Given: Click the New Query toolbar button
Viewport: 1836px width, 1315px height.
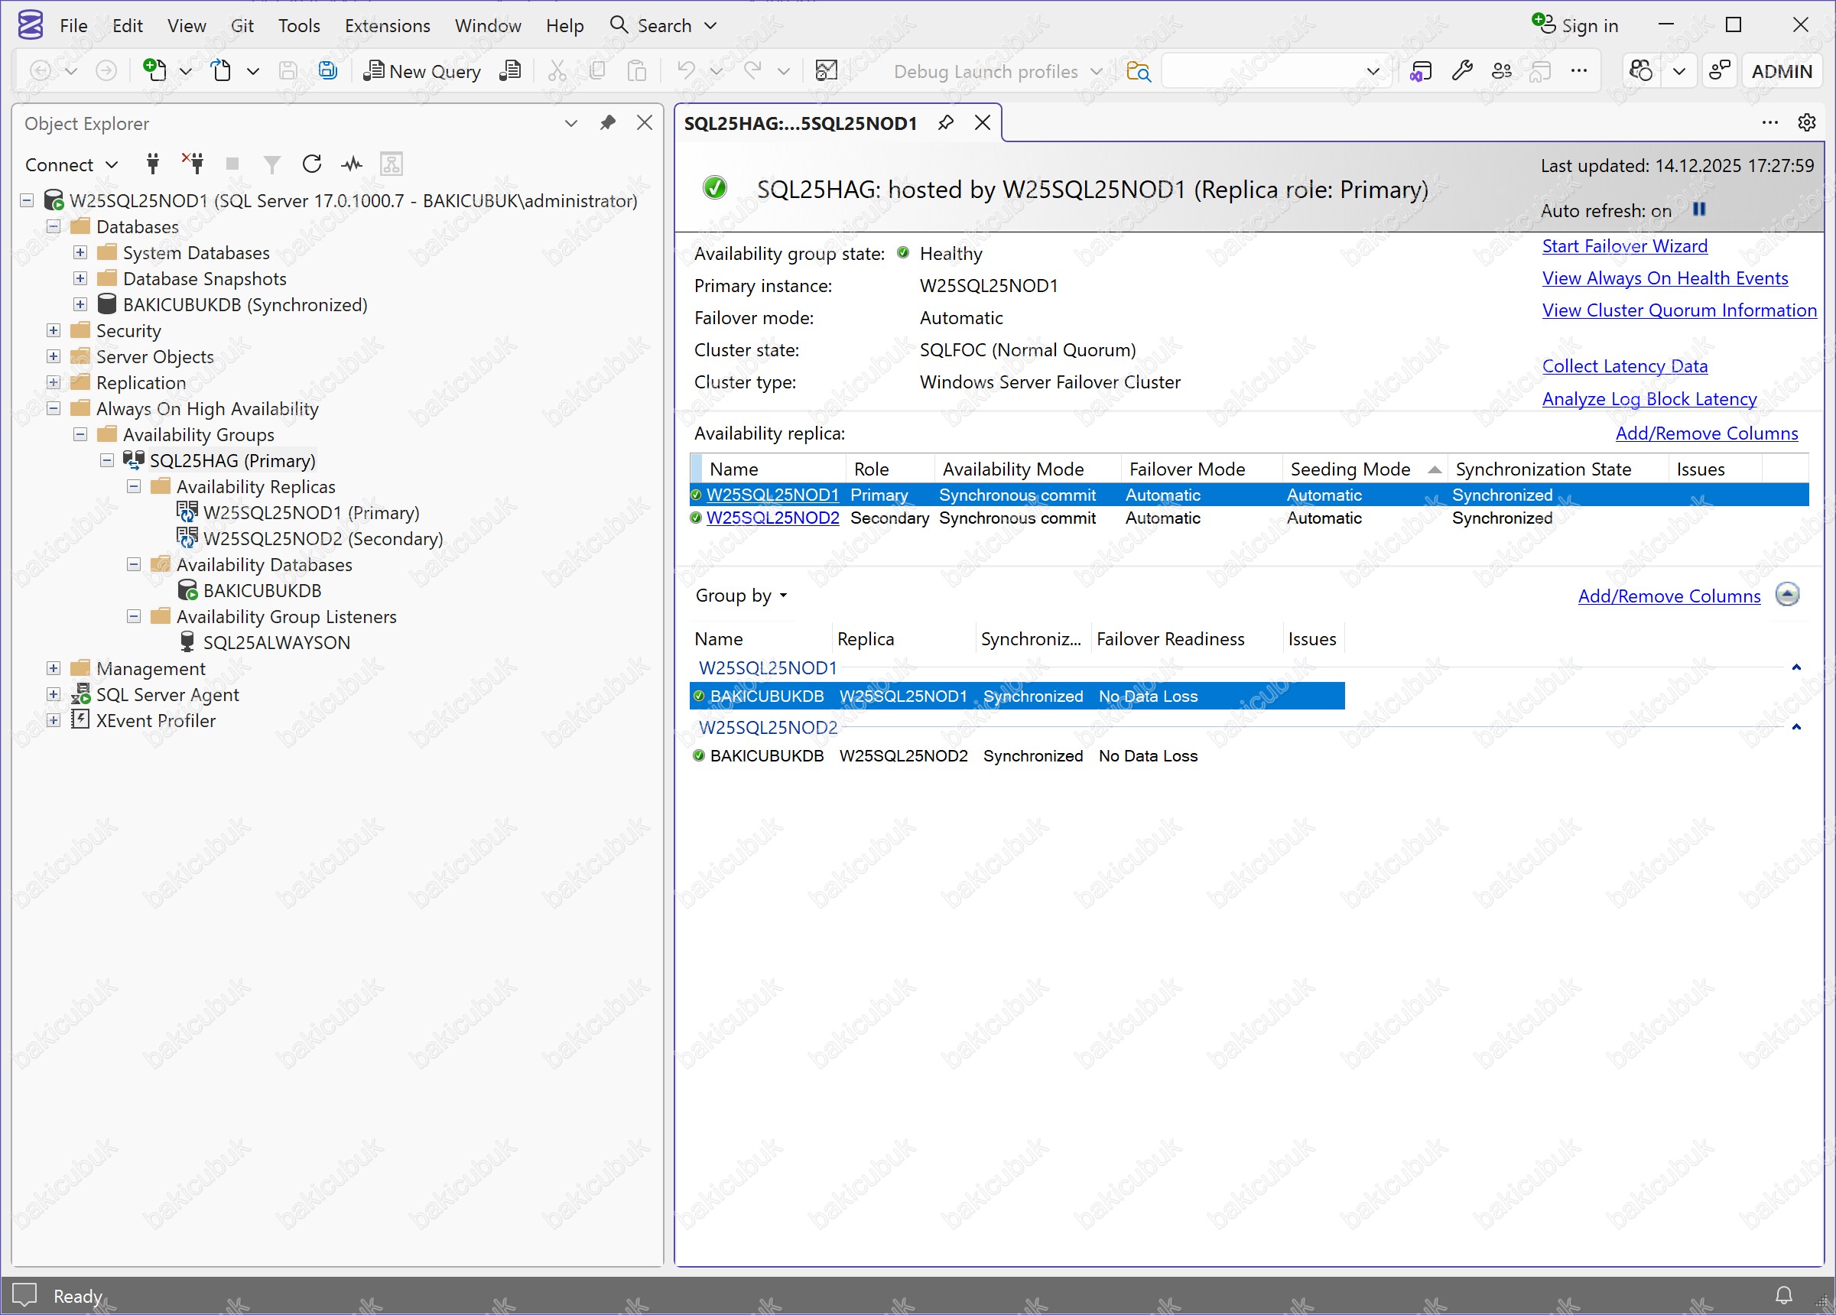Looking at the screenshot, I should 422,71.
